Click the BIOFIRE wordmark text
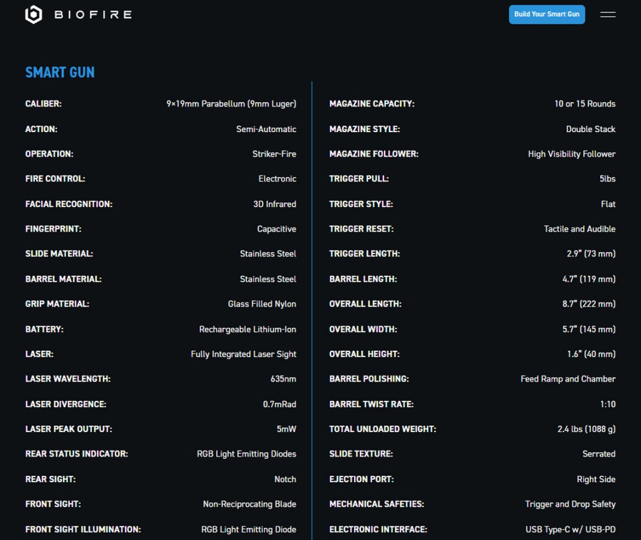Screen dimensions: 641x540 92,15
